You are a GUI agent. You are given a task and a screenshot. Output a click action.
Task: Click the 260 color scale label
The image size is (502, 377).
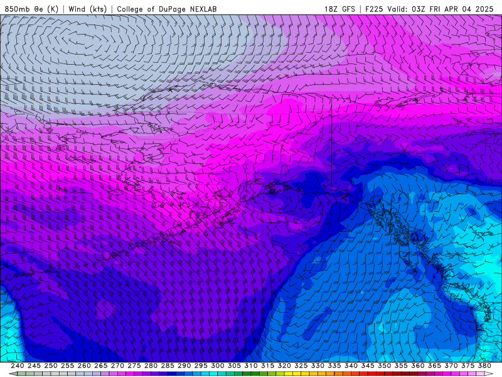click(84, 366)
